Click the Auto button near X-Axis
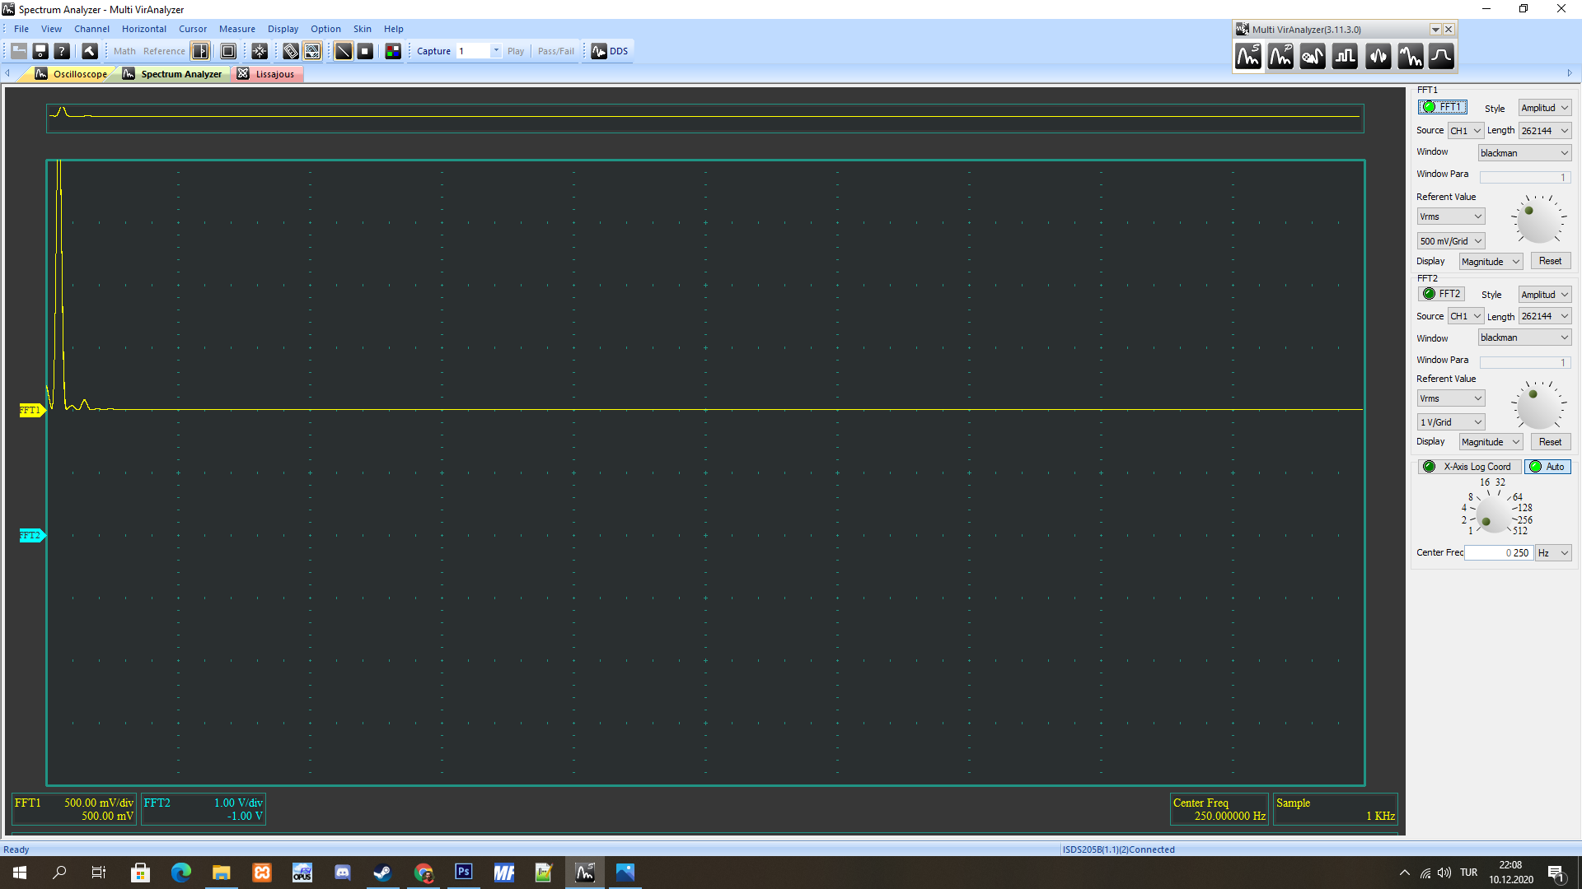 coord(1547,467)
